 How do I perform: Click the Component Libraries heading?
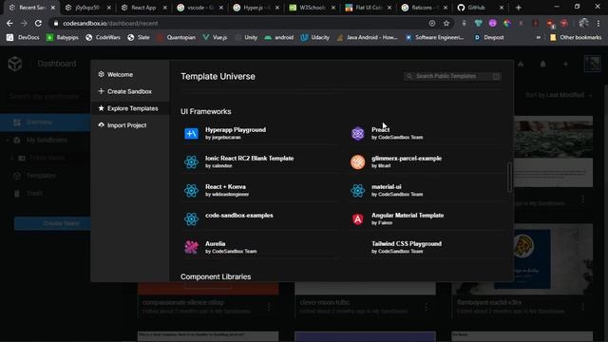(x=216, y=276)
